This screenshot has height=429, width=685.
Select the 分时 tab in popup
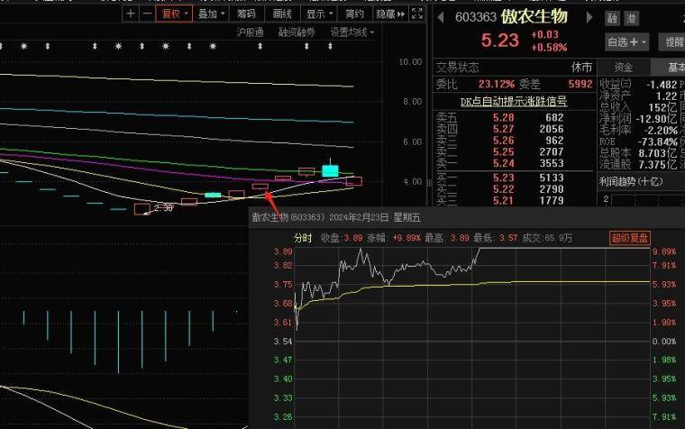(x=303, y=238)
